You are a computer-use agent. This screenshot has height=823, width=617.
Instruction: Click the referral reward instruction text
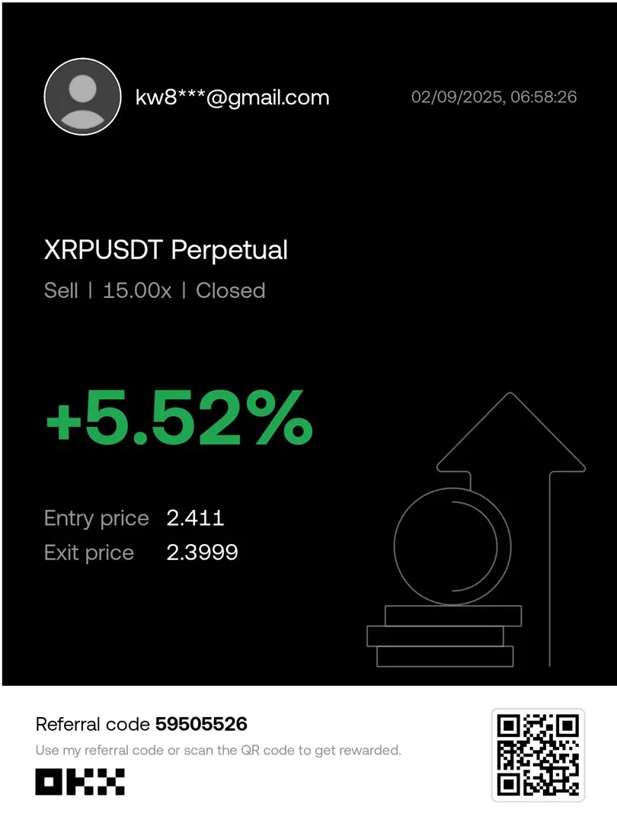[218, 750]
